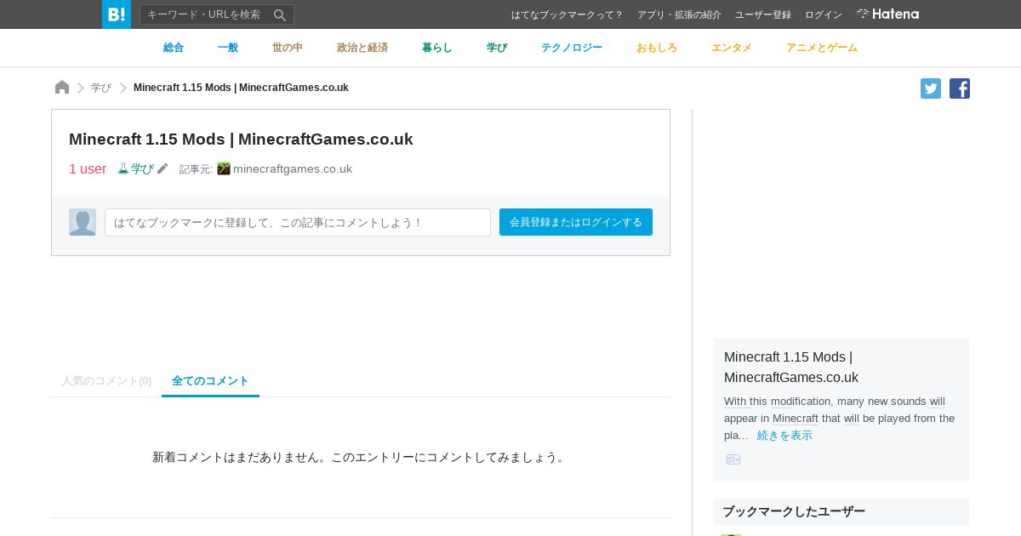Open はてなブックマークって？ link
Screen dimensions: 1021x536
(568, 14)
